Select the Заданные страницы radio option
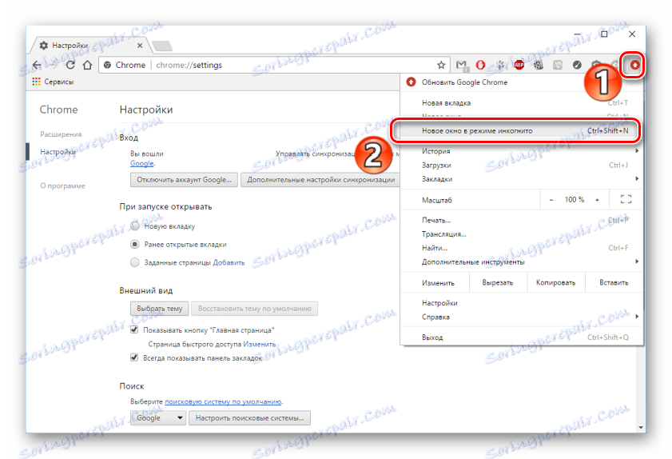Image resolution: width=672 pixels, height=459 pixels. click(x=134, y=262)
